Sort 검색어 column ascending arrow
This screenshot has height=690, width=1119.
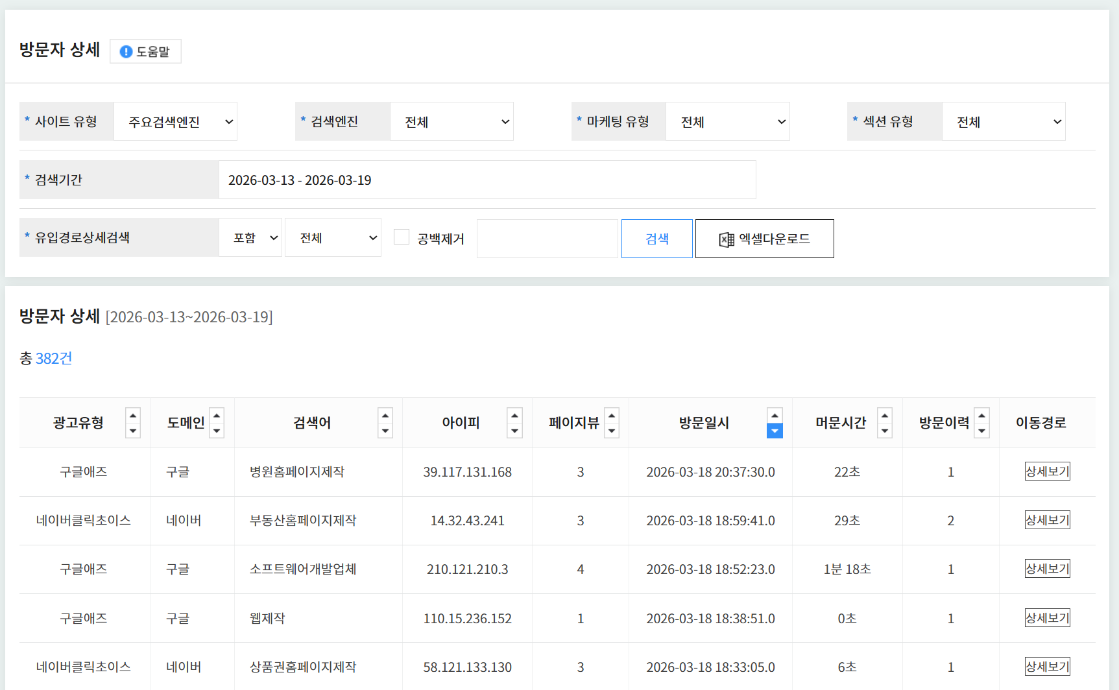click(x=385, y=416)
